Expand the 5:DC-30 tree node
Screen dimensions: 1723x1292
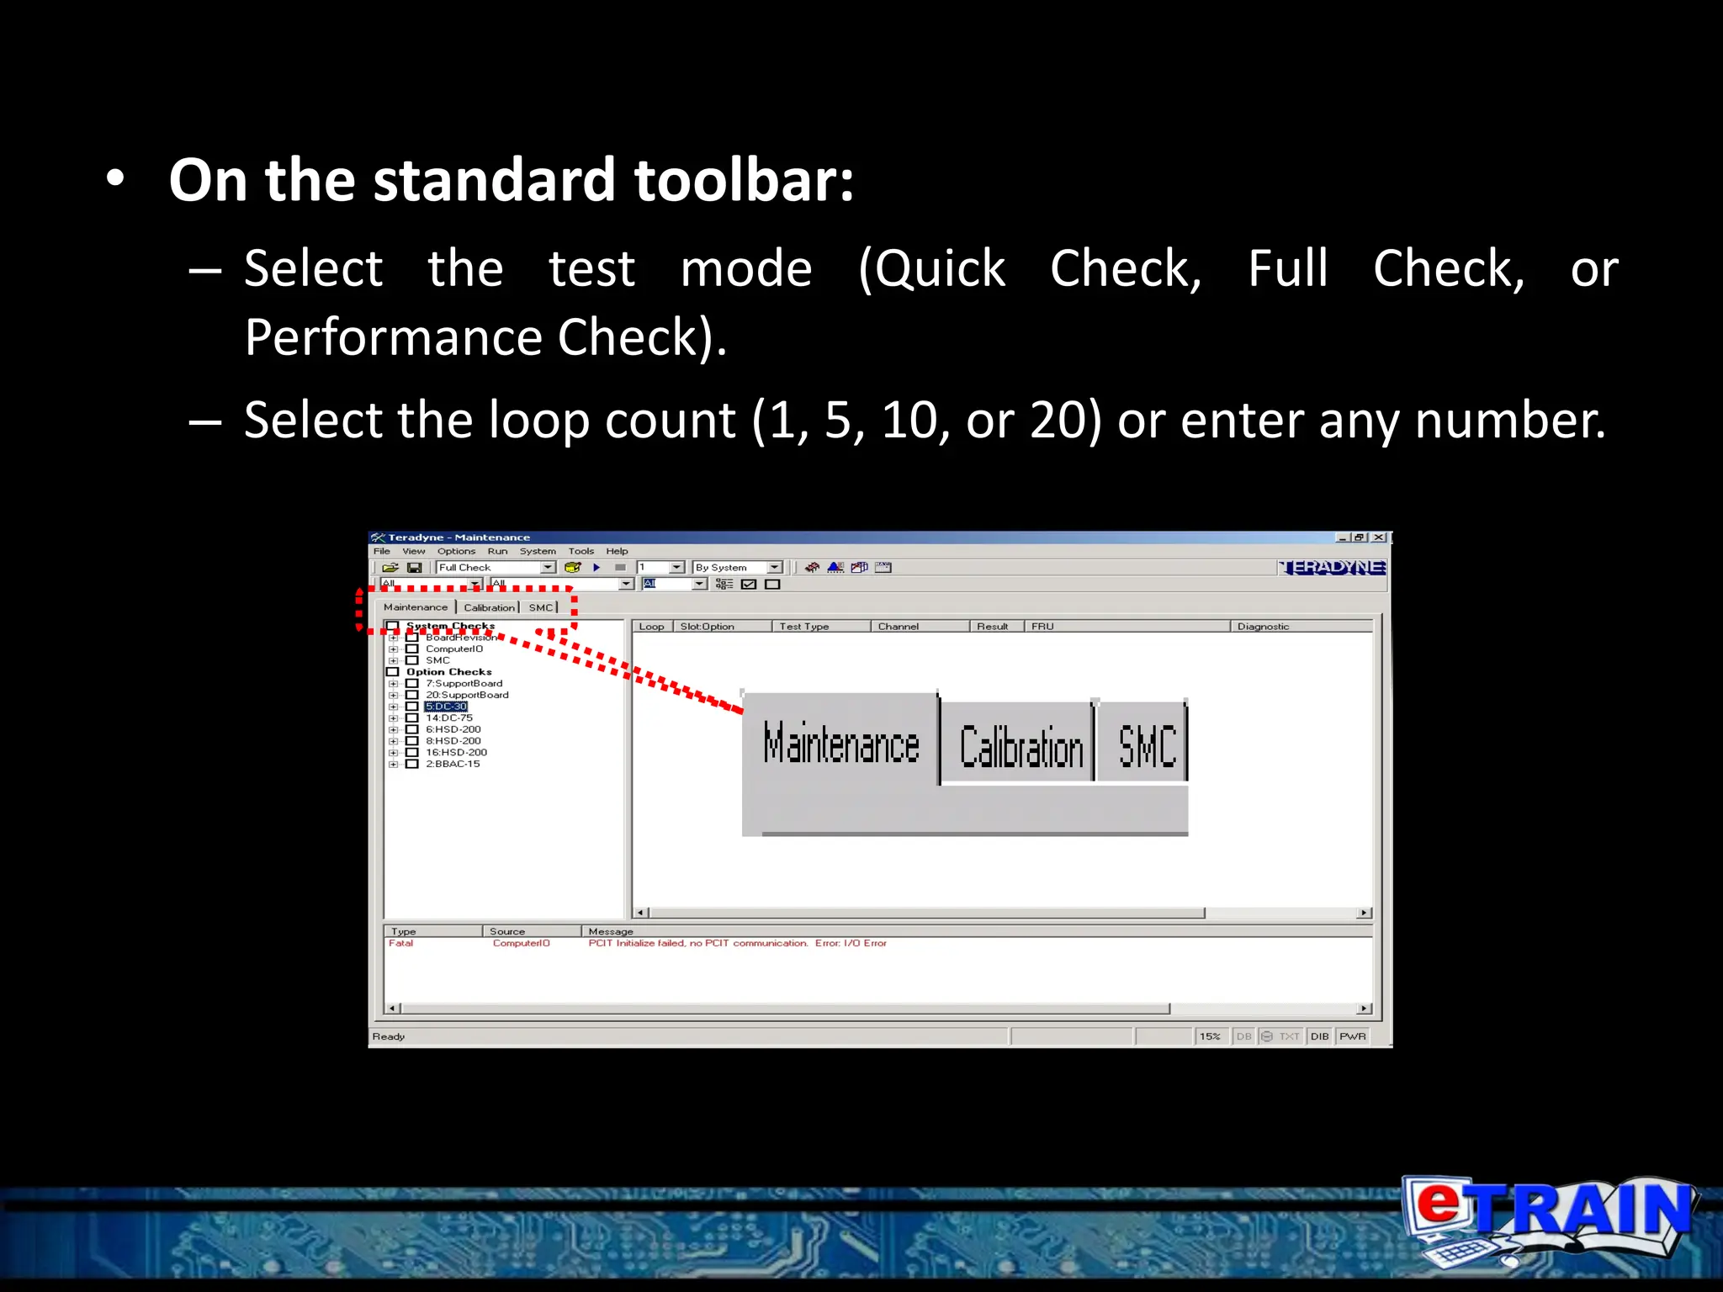click(393, 707)
